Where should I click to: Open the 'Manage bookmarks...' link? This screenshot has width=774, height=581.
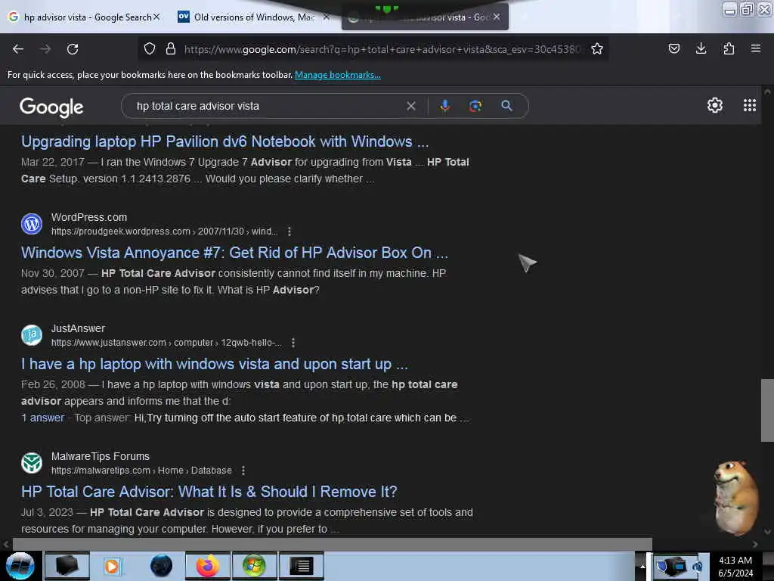[338, 75]
